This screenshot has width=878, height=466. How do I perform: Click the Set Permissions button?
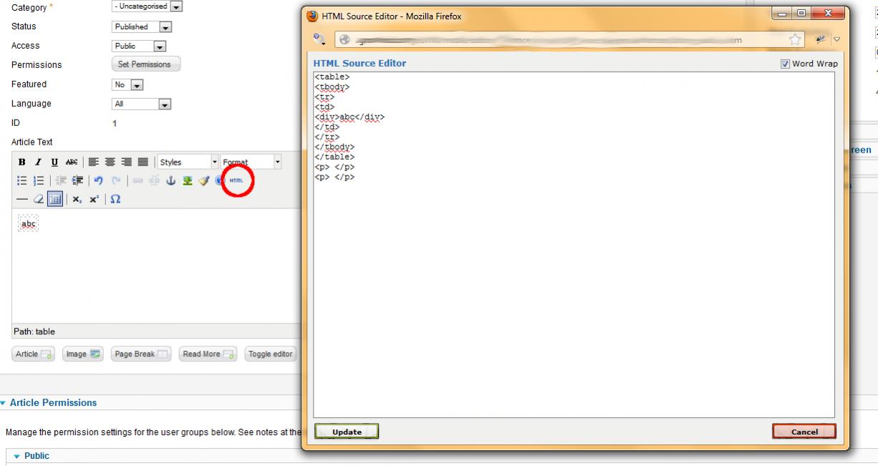point(145,64)
